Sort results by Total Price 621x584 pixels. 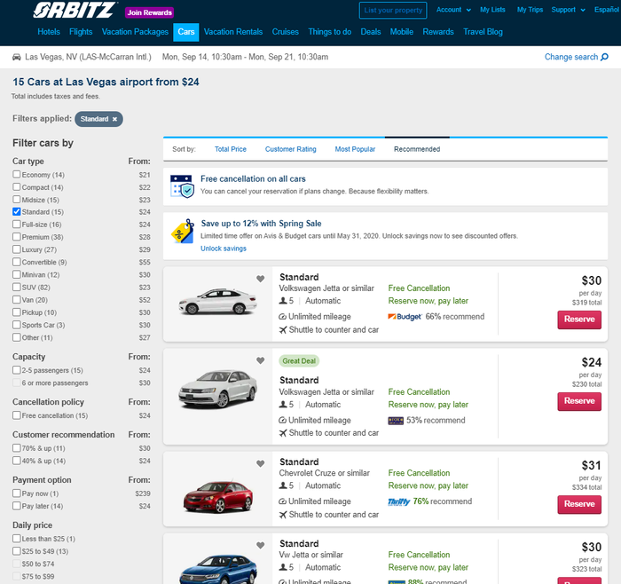click(231, 149)
